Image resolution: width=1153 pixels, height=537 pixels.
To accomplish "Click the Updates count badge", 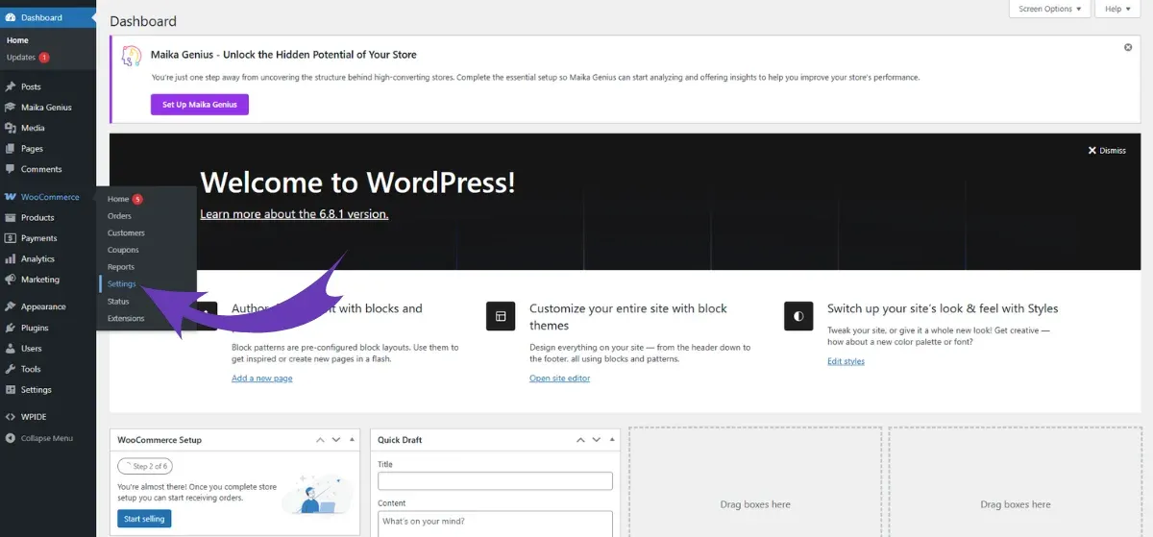I will (x=44, y=58).
